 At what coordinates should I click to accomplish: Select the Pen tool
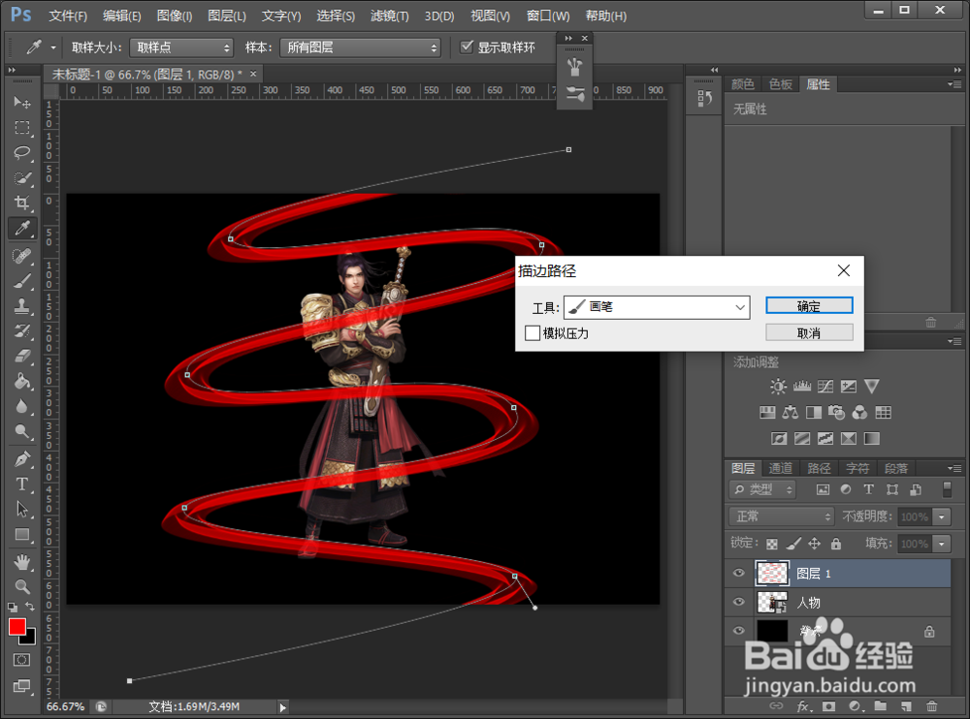click(22, 458)
